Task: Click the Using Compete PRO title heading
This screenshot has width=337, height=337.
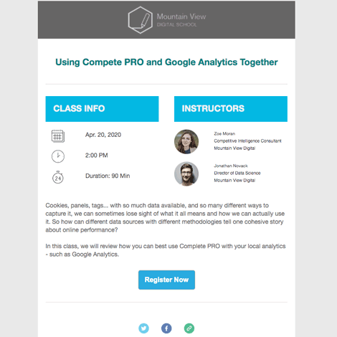Action: click(x=166, y=62)
